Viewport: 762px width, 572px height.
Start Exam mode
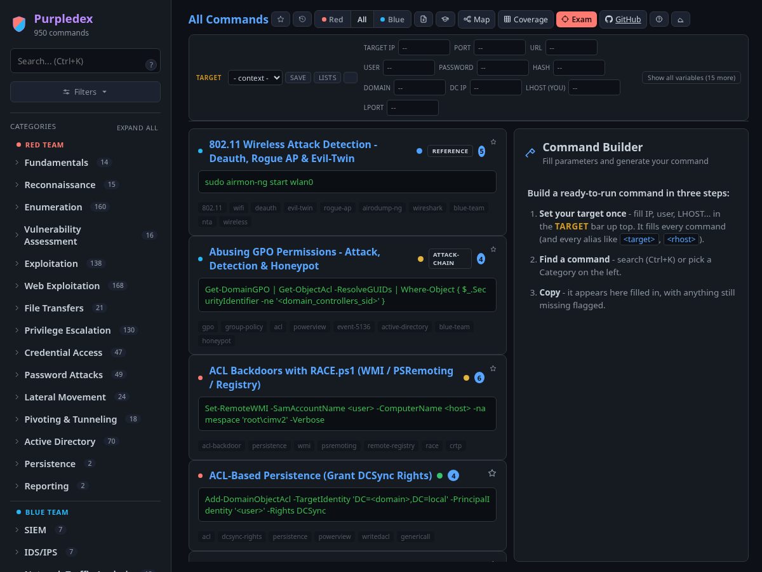pos(577,19)
